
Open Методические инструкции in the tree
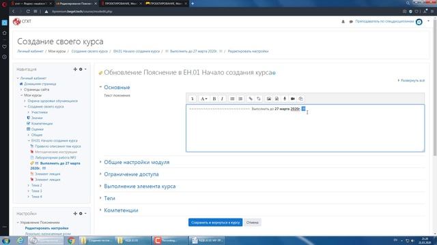click(x=56, y=152)
